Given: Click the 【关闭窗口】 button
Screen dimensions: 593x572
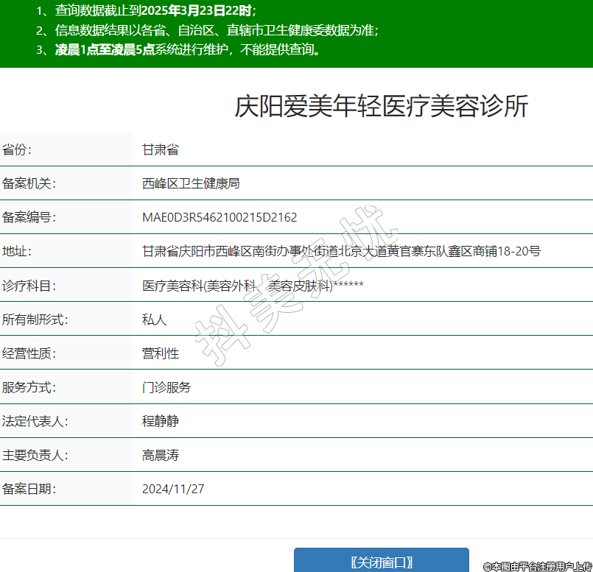Looking at the screenshot, I should [x=381, y=562].
